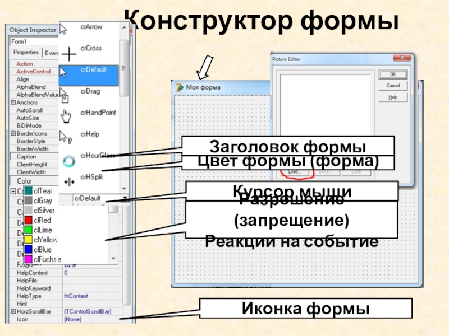Select the Hint property row

(x=66, y=304)
